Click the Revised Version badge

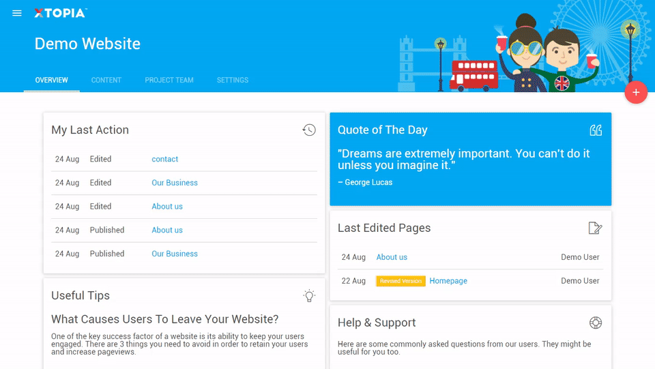401,281
